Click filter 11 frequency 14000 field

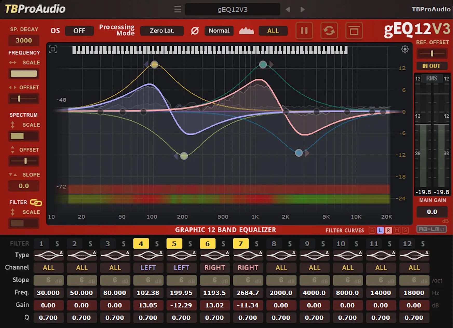381,293
